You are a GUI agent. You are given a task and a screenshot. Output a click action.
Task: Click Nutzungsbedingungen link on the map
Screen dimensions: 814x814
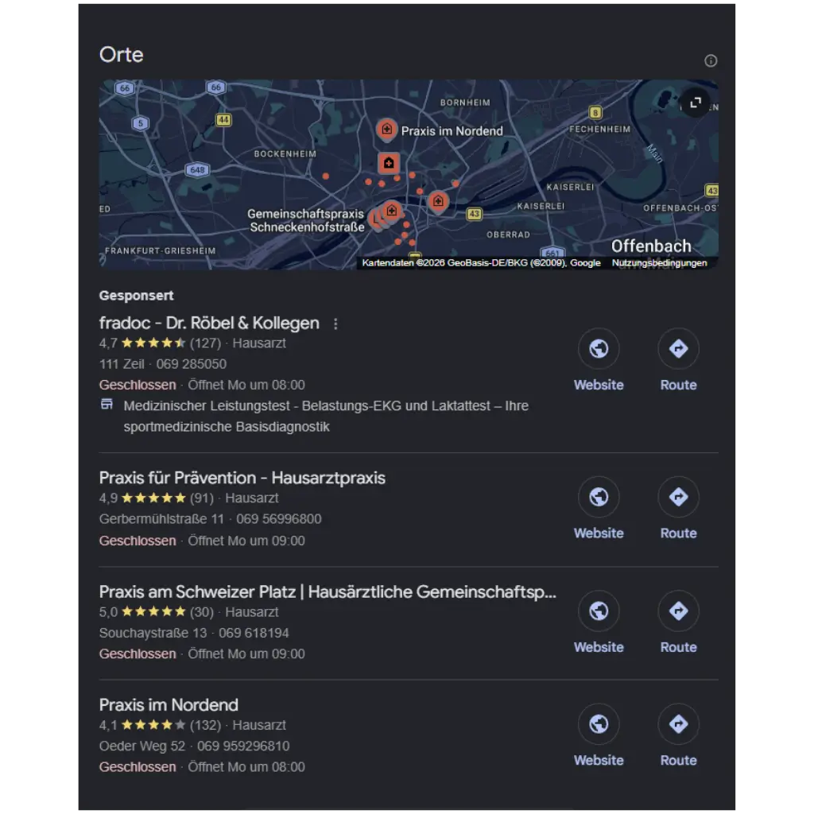point(659,262)
